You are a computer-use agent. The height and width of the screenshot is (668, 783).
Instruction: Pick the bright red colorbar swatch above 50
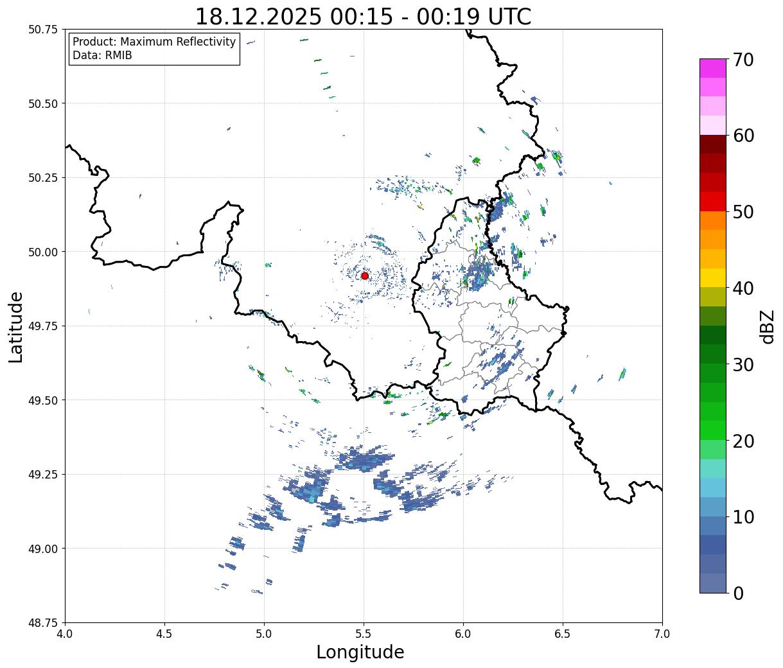click(713, 202)
